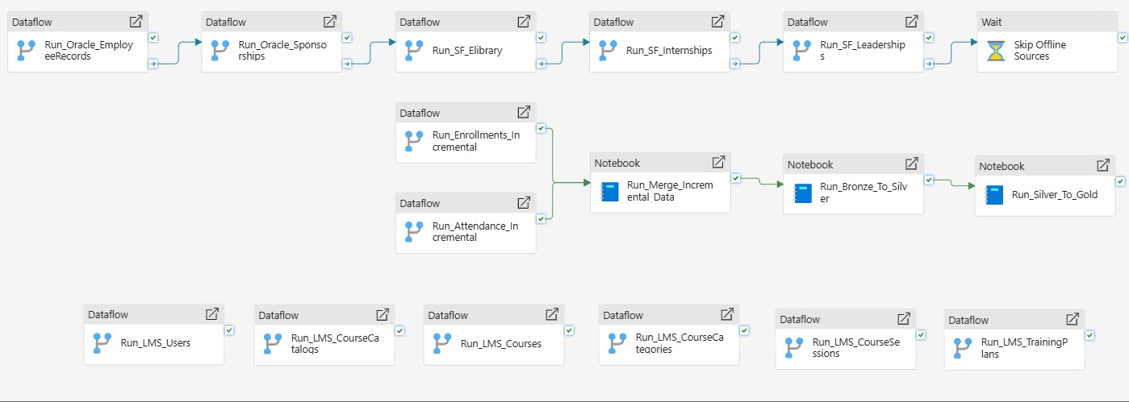The height and width of the screenshot is (402, 1129).
Task: Click the success checkmark on Run_SF_Internships
Action: point(734,37)
